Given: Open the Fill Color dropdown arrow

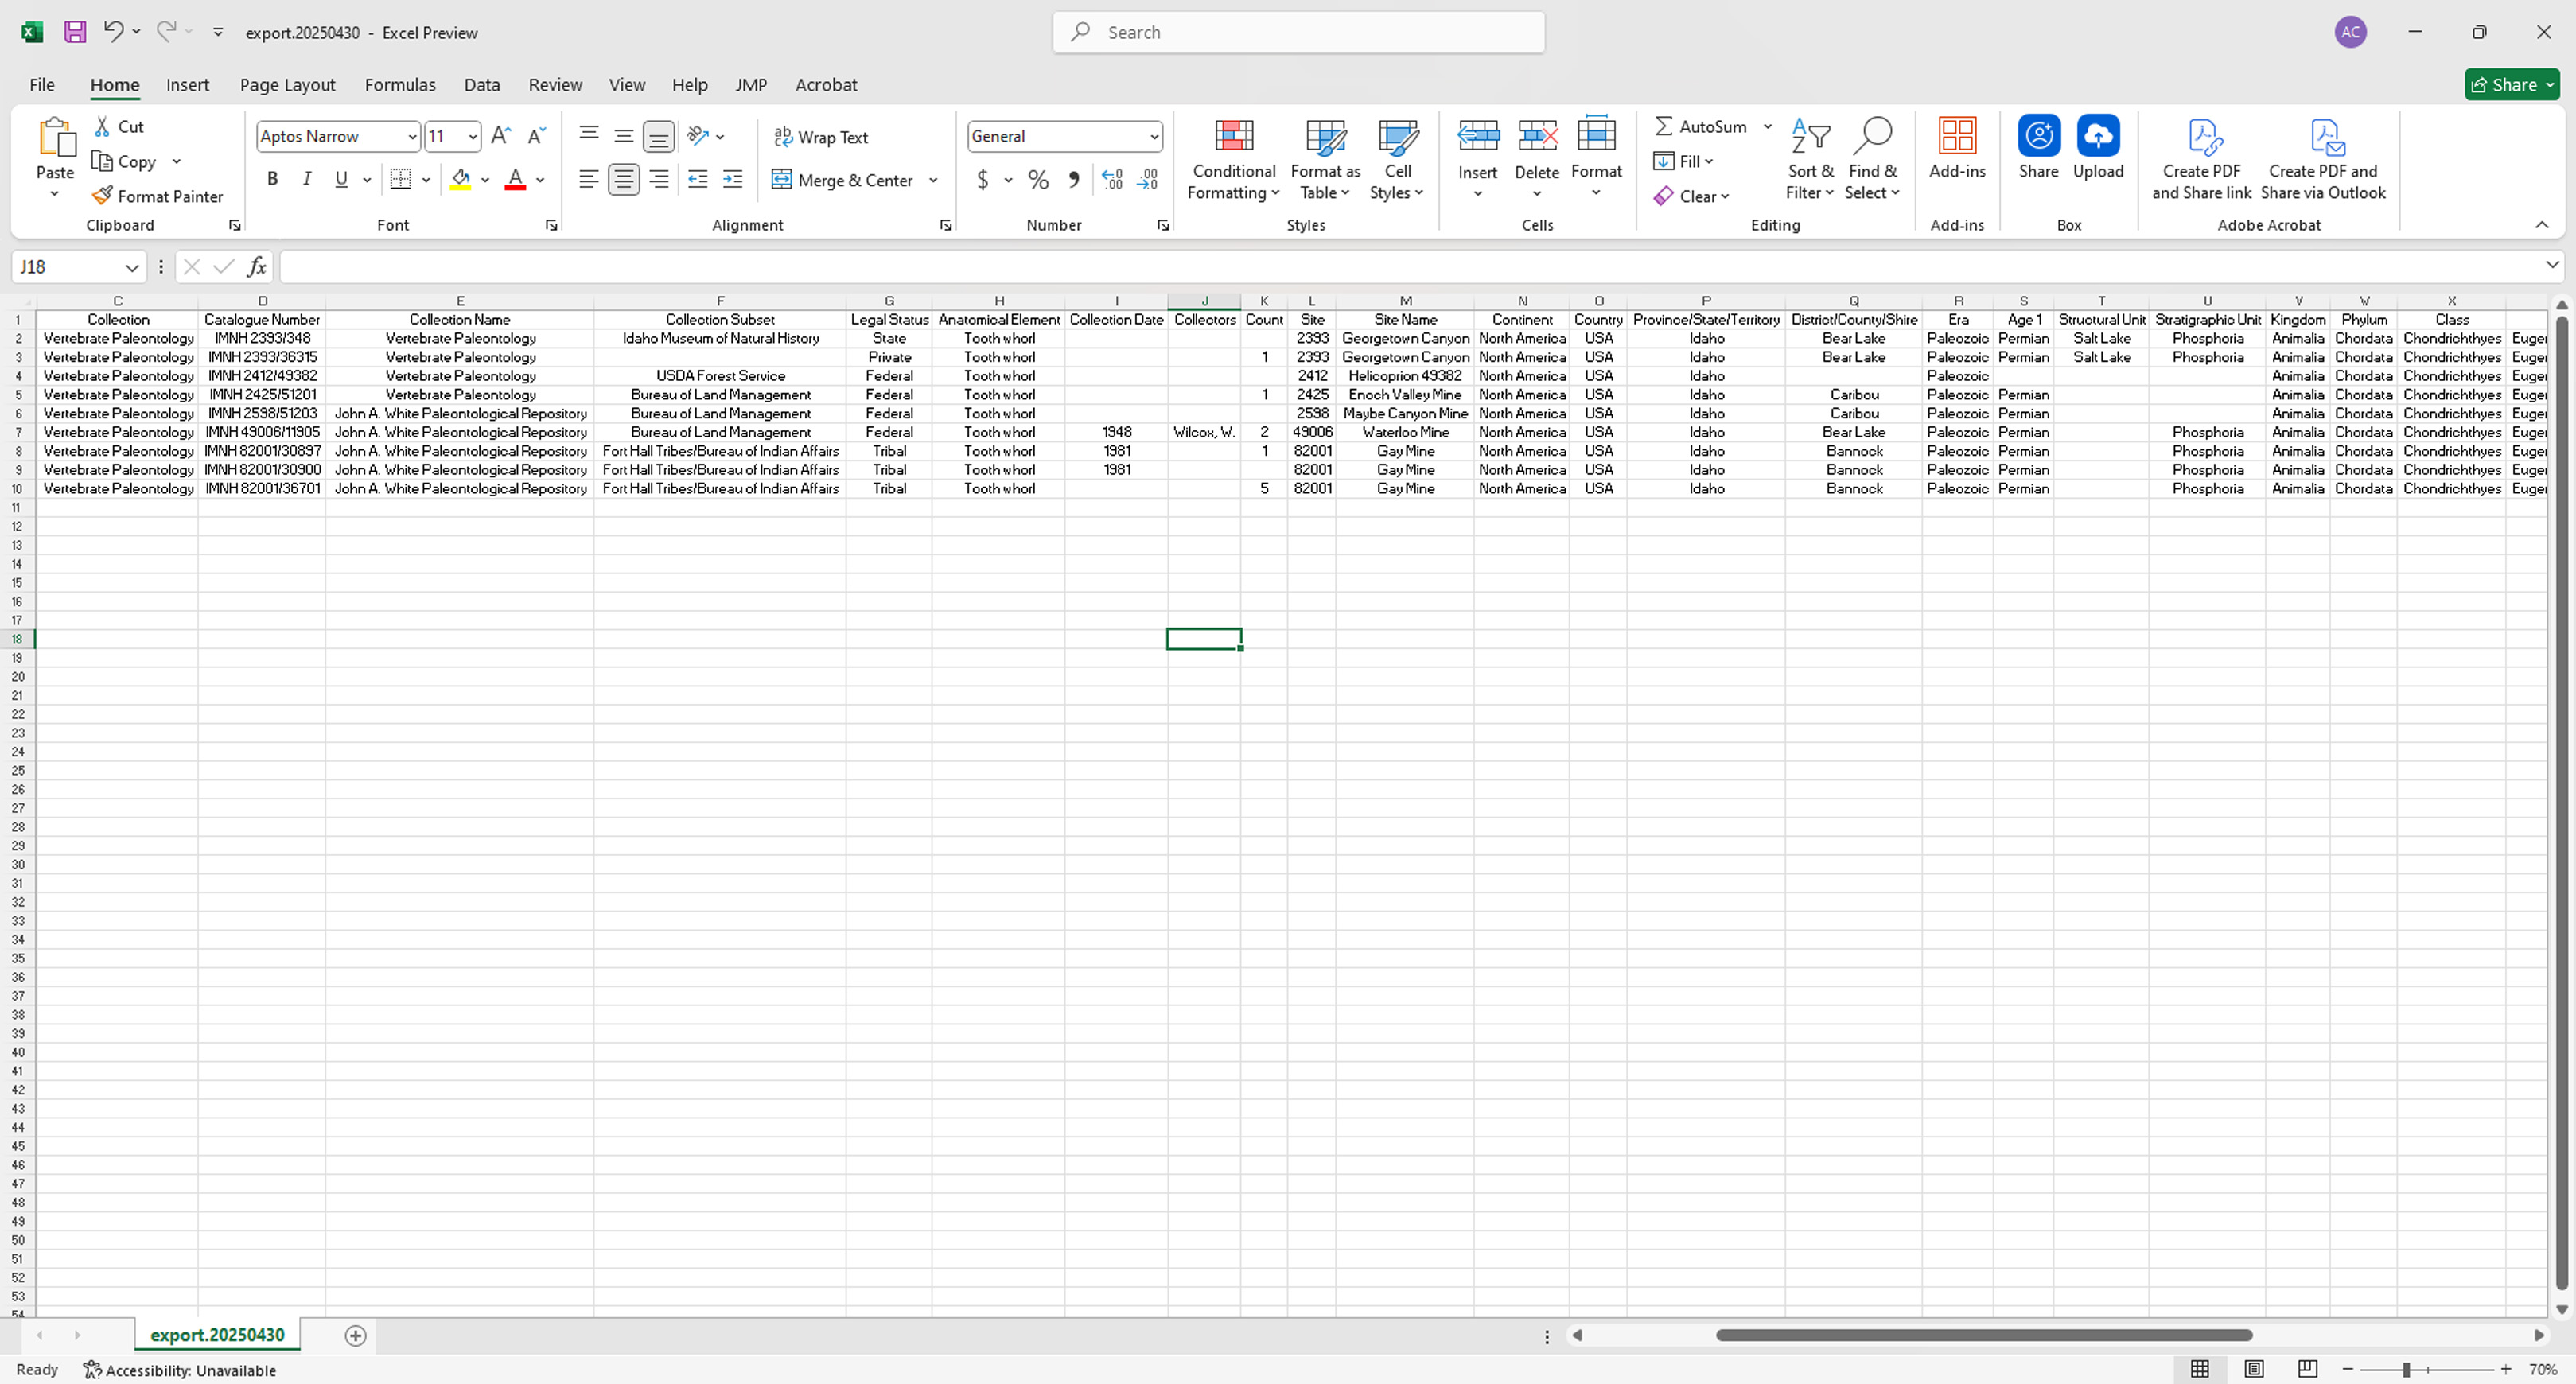Looking at the screenshot, I should point(487,181).
